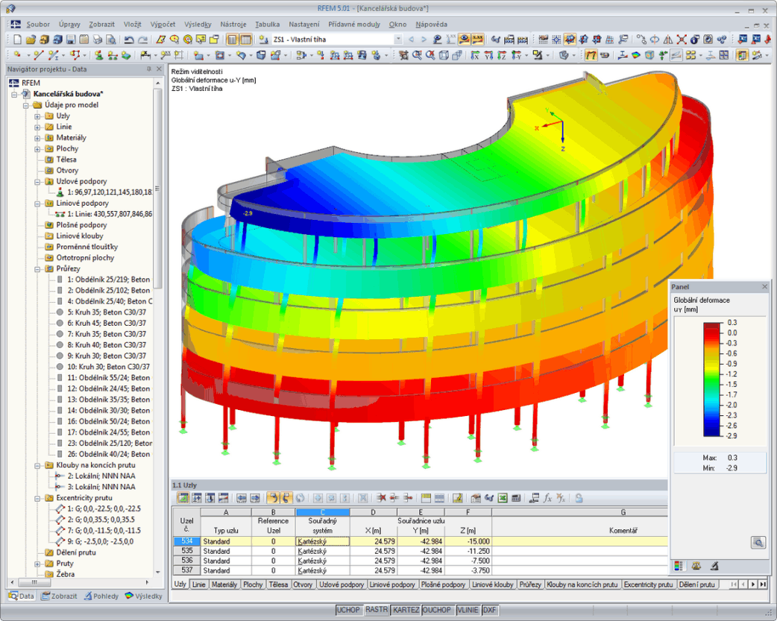The width and height of the screenshot is (777, 621).
Task: Click the new surface support icon
Action: point(126,55)
